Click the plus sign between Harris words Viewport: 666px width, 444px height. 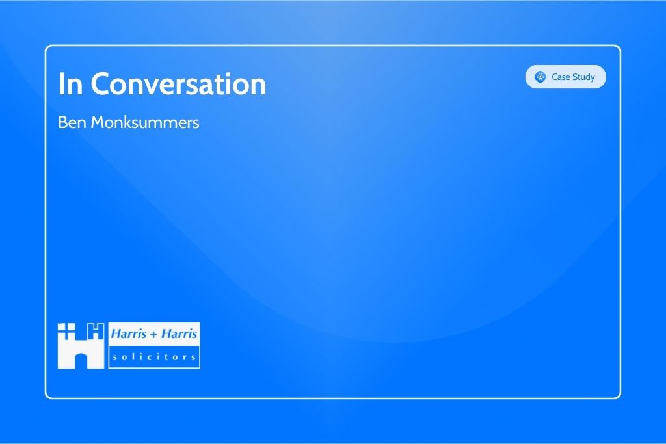point(155,334)
